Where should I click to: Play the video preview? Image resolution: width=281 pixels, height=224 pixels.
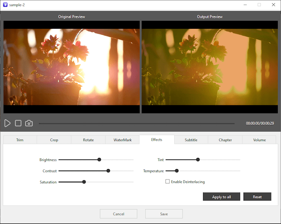(x=8, y=123)
